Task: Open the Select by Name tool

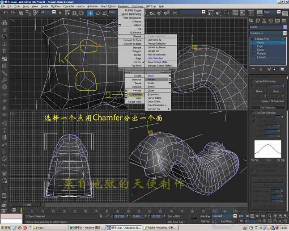Action: click(x=67, y=13)
